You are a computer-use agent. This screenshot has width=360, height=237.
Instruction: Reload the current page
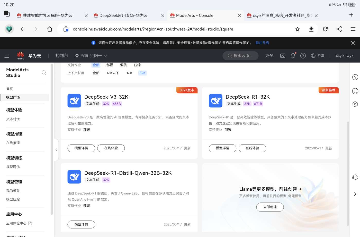click(x=325, y=29)
